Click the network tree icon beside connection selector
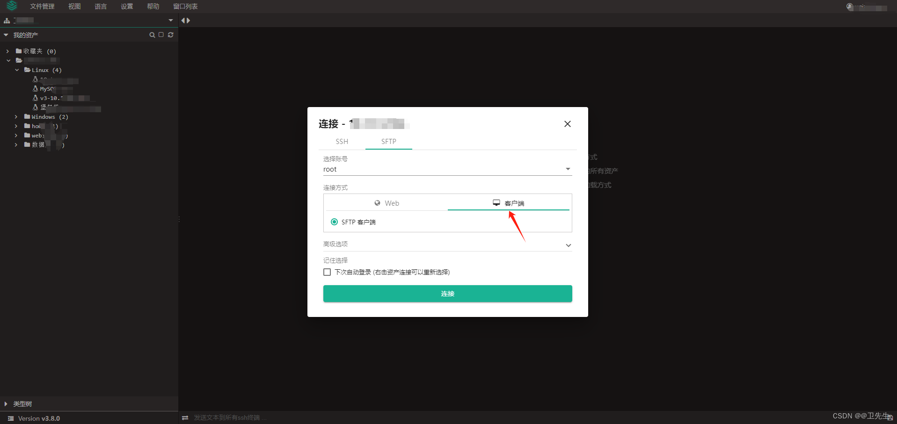Screen dimensions: 897x424 [x=6, y=20]
